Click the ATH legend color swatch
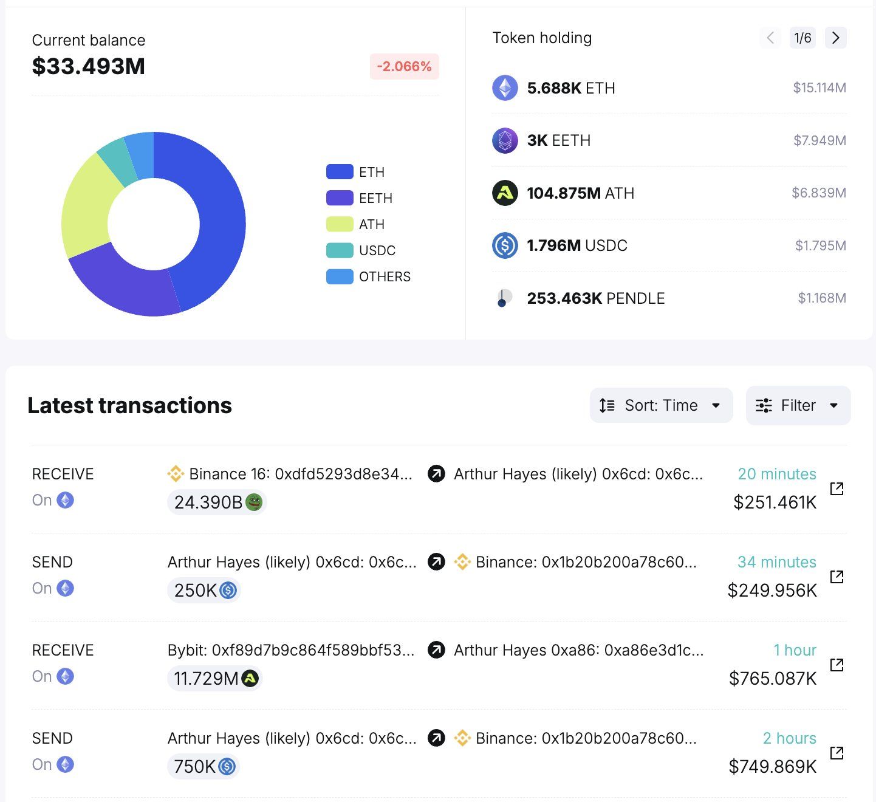 (x=340, y=224)
